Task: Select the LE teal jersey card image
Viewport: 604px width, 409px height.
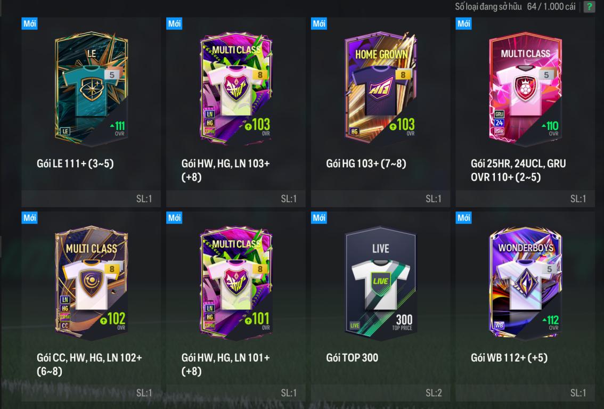Action: (x=91, y=88)
